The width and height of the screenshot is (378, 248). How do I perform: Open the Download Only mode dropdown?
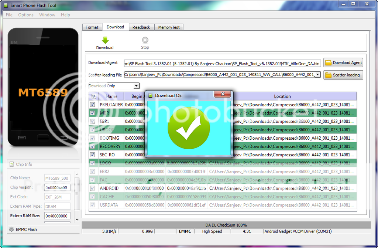(x=136, y=86)
